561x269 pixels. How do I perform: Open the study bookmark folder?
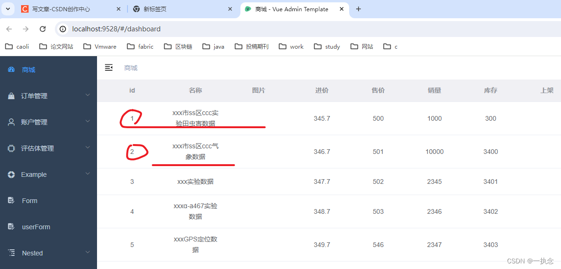(x=327, y=46)
